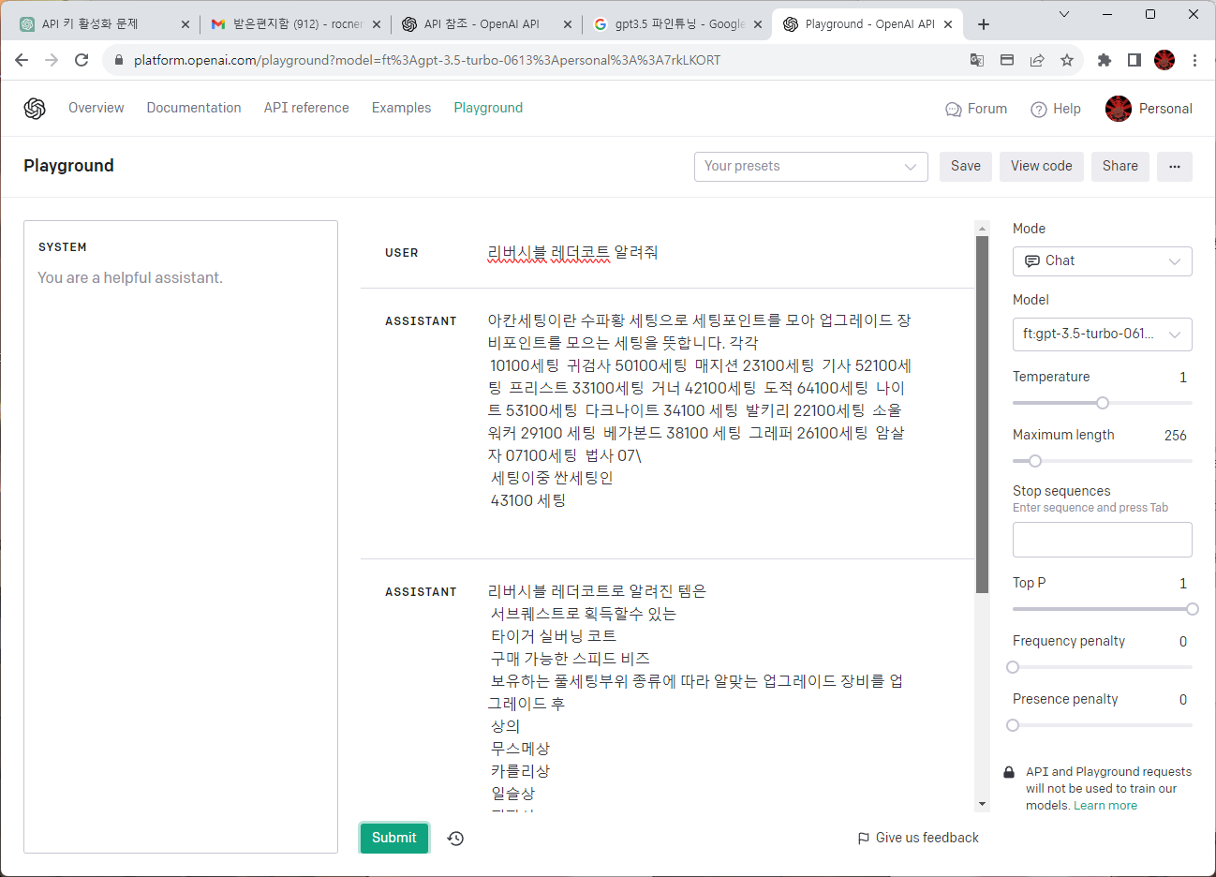Click the Temperature slider handle

pos(1103,403)
